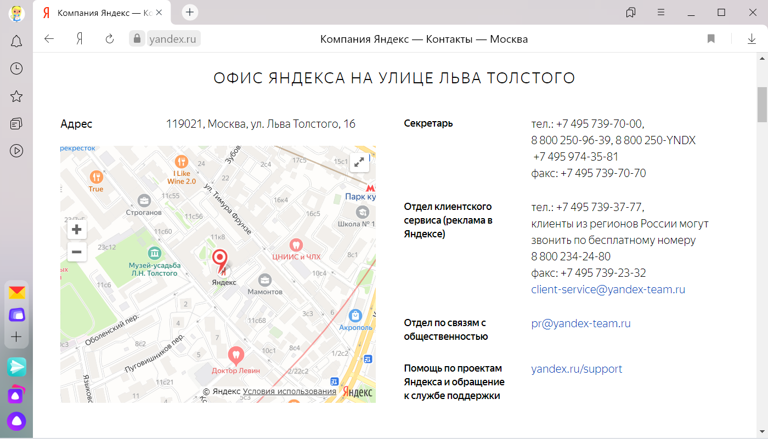Open Условия использования link on map
768x439 pixels.
point(290,391)
